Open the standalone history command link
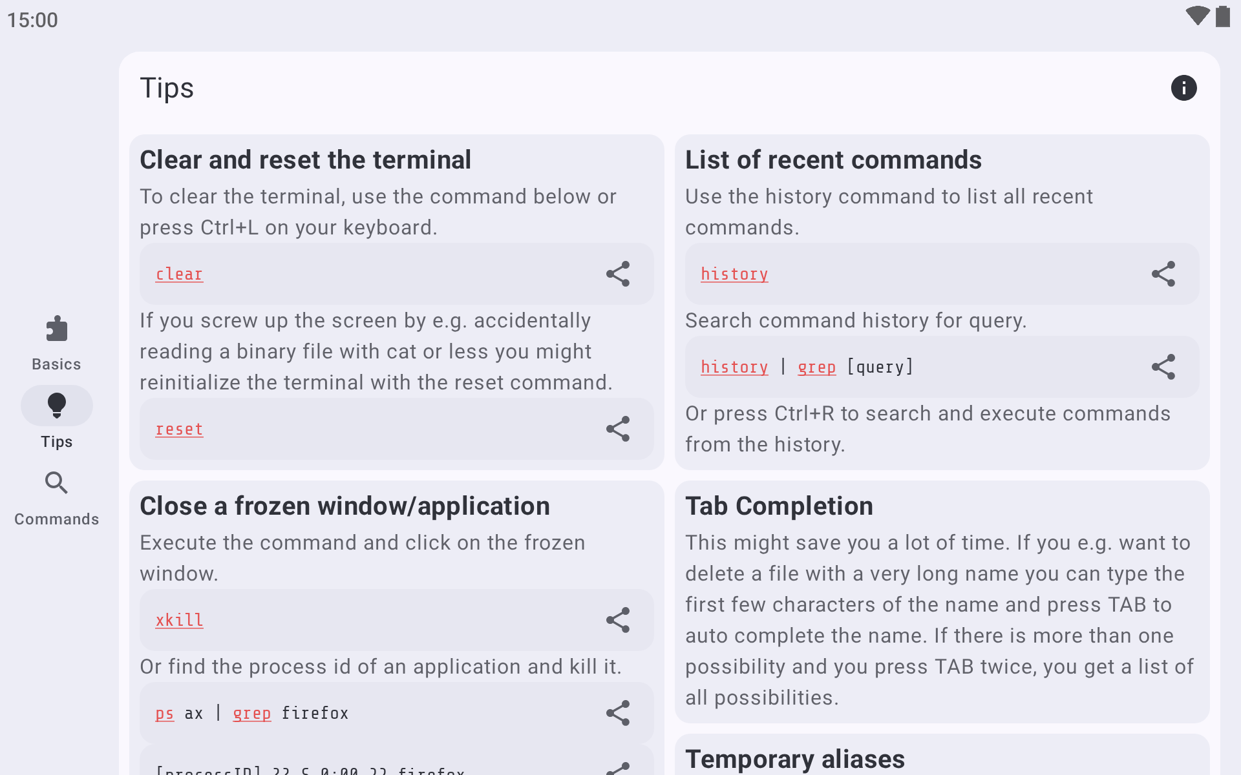 tap(735, 274)
